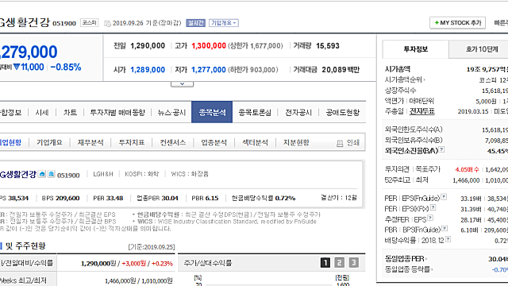
Task: Click the KOSPI : 화학 classification text
Action: pyautogui.click(x=141, y=174)
